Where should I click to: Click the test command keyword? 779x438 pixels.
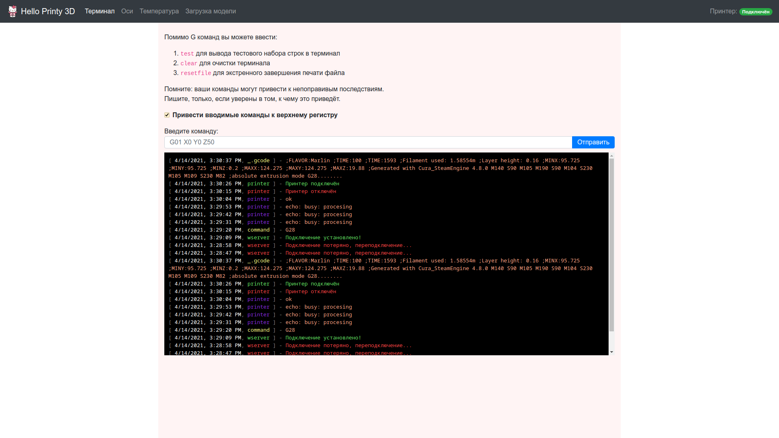[x=187, y=54]
